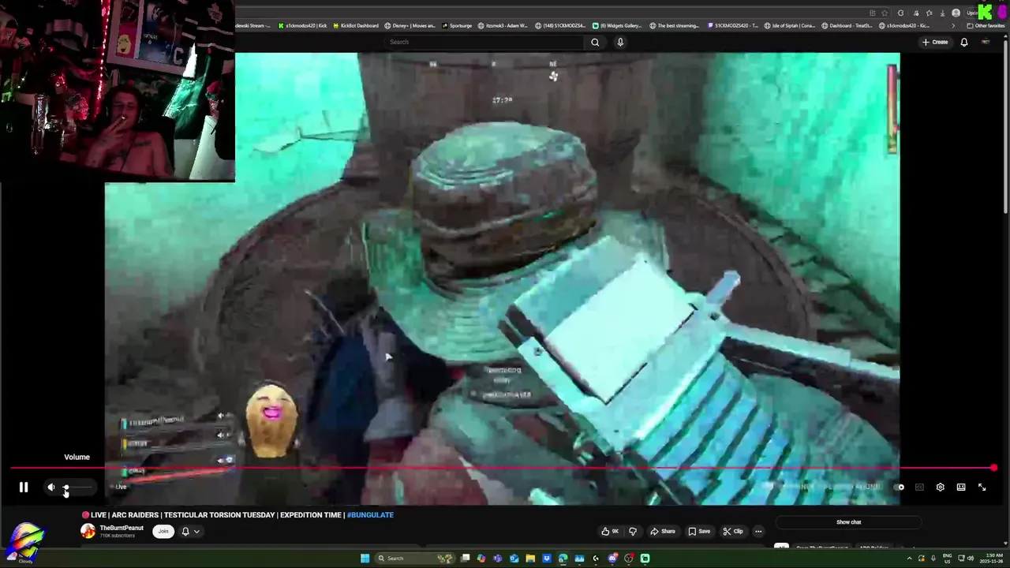Dislike the video
The image size is (1010, 568).
(x=632, y=531)
